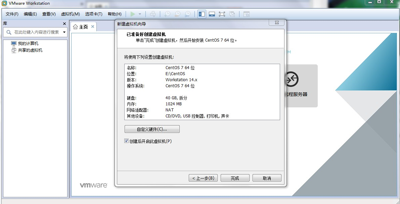The height and width of the screenshot is (204, 400).
Task: Open the snapshot manager wrench icon
Action: point(187,14)
